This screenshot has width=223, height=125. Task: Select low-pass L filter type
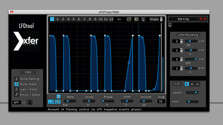coord(187,84)
